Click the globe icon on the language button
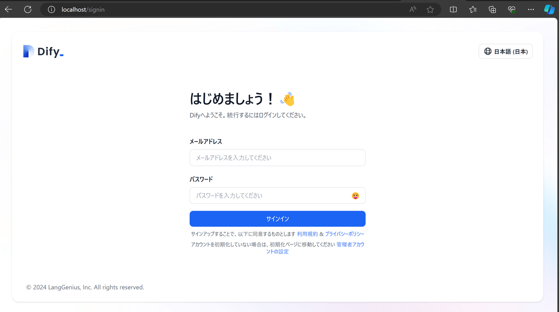 coord(487,51)
